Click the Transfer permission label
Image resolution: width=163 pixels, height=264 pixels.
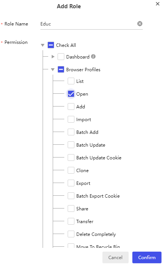(x=85, y=221)
